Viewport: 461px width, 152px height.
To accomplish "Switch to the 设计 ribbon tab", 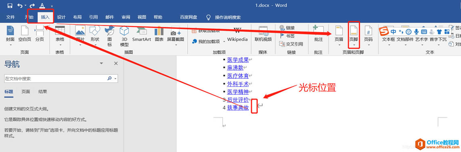I will [x=61, y=17].
